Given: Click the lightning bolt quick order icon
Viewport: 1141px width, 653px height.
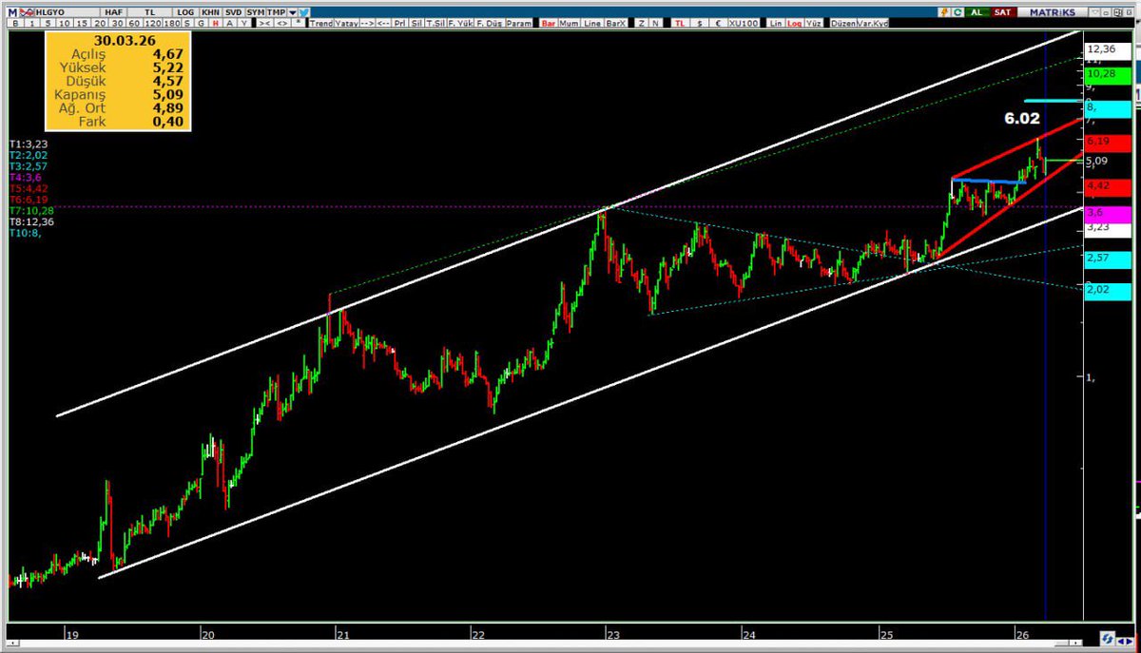Looking at the screenshot, I should tap(944, 11).
